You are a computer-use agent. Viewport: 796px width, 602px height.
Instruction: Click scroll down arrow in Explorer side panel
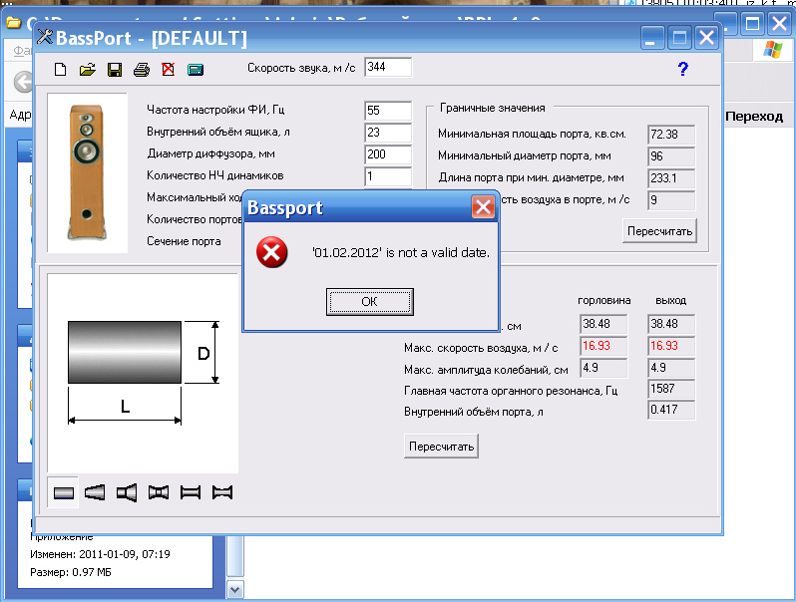coord(235,590)
